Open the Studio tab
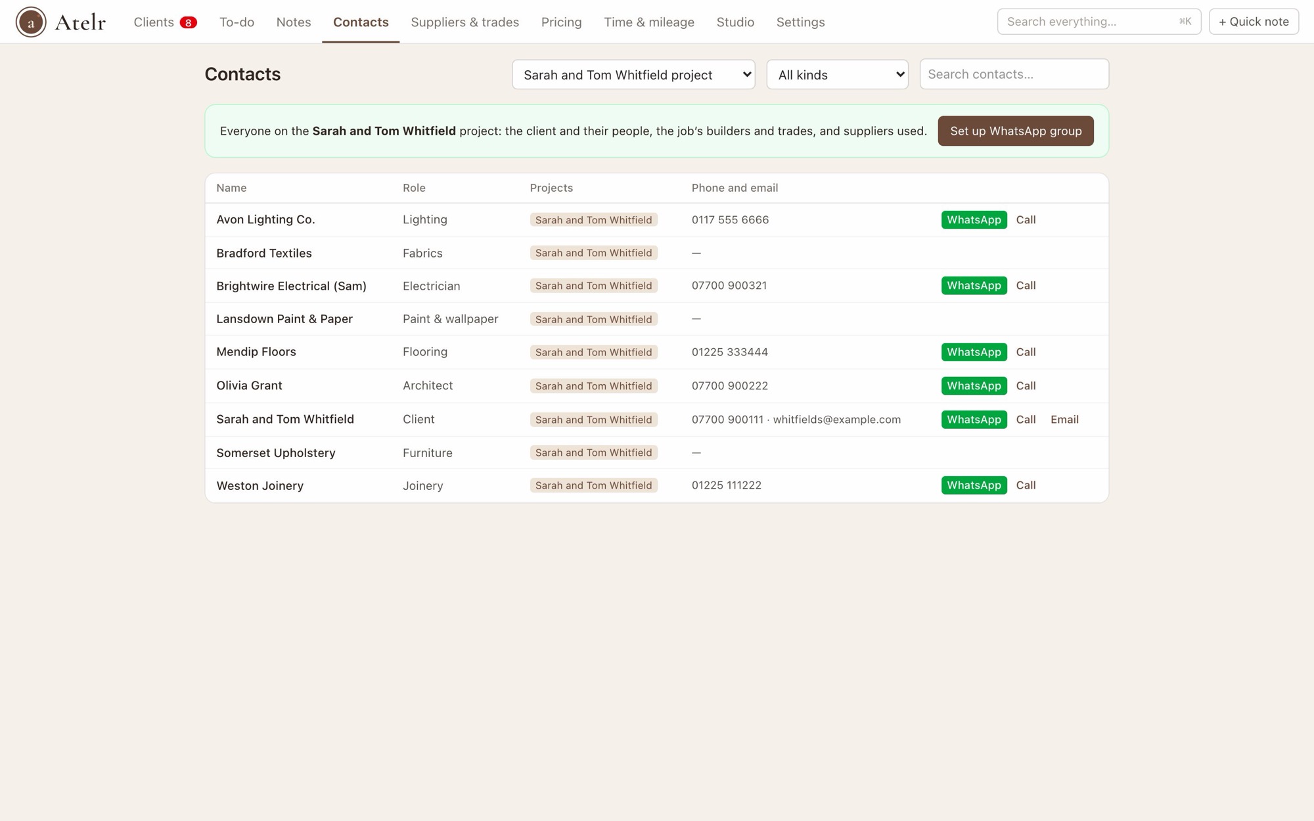Image resolution: width=1314 pixels, height=821 pixels. click(735, 22)
